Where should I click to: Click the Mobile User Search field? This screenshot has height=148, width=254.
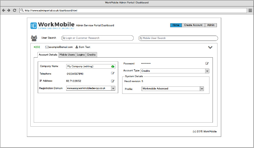178,38
